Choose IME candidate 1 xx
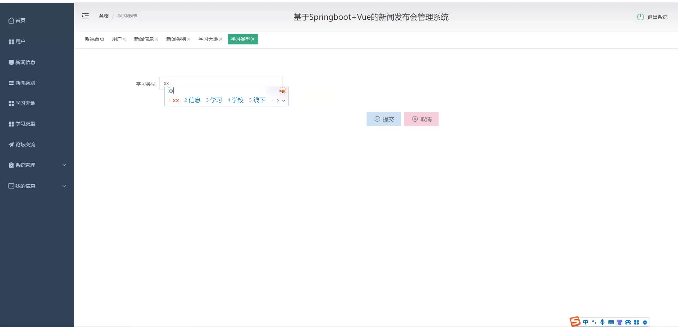The width and height of the screenshot is (678, 327). [174, 100]
